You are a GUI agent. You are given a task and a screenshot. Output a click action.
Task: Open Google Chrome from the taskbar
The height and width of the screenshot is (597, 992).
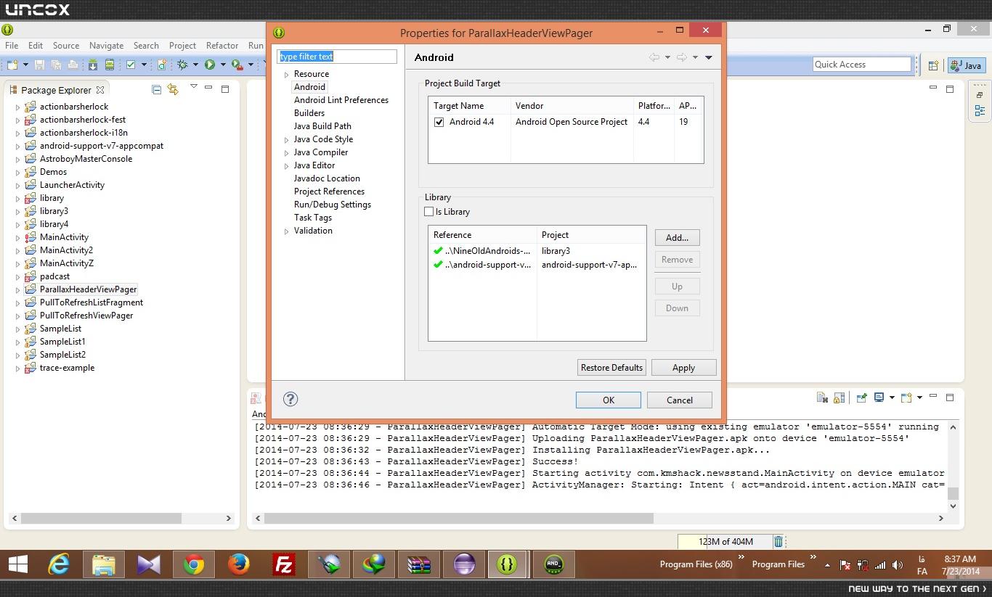click(194, 564)
